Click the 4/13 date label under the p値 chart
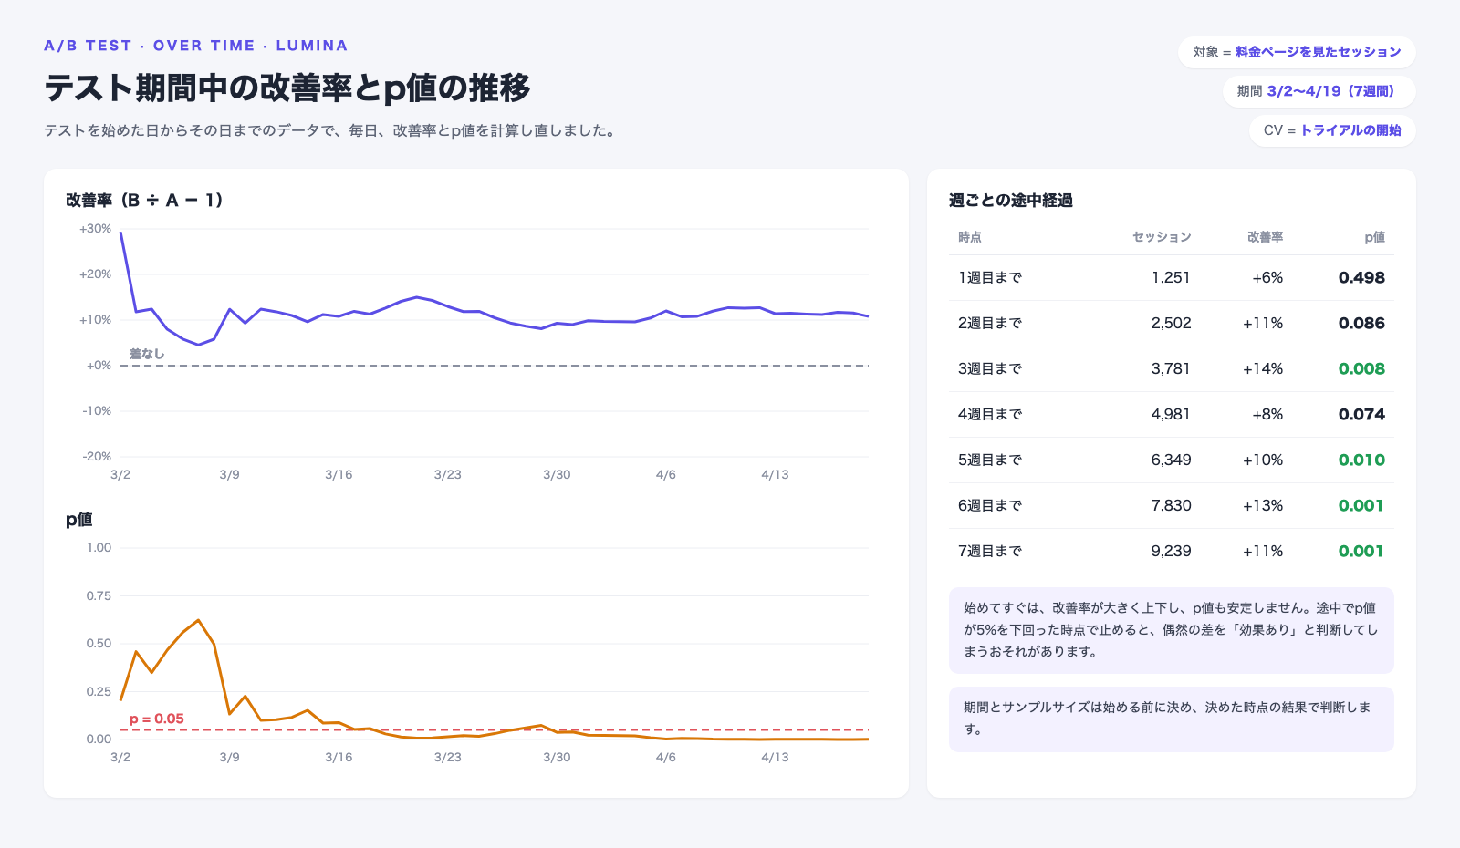Image resolution: width=1460 pixels, height=848 pixels. tap(775, 758)
